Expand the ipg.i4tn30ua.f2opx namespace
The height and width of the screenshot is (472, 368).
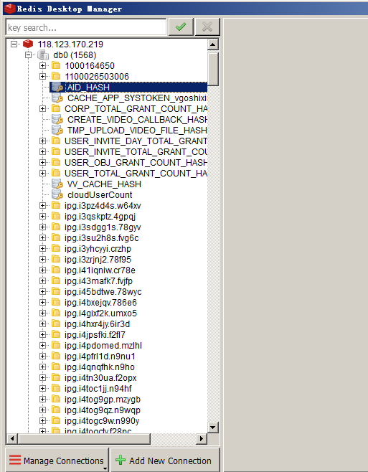(x=42, y=378)
